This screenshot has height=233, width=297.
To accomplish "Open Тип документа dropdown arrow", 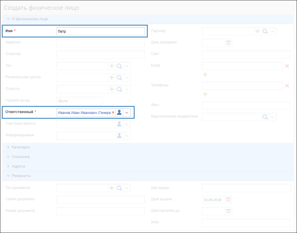I will point(127,188).
